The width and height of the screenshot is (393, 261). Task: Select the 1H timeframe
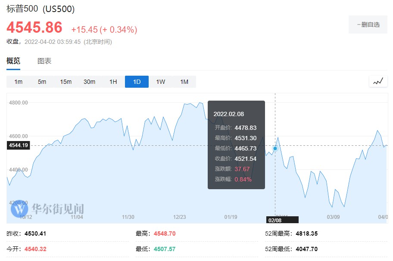pyautogui.click(x=113, y=82)
